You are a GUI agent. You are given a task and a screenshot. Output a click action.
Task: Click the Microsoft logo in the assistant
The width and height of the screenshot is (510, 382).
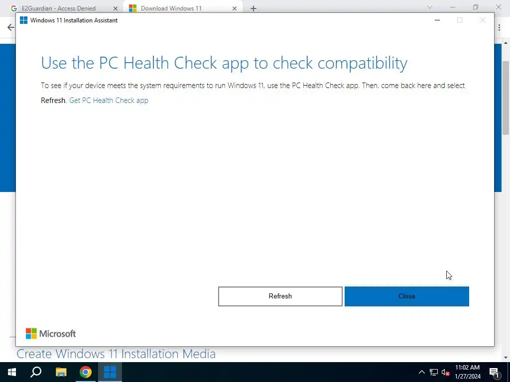tap(51, 334)
